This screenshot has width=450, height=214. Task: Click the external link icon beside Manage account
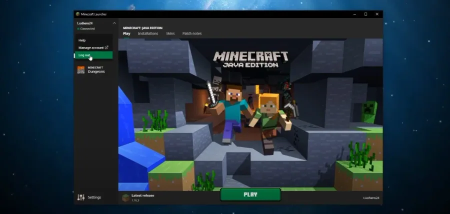point(106,47)
